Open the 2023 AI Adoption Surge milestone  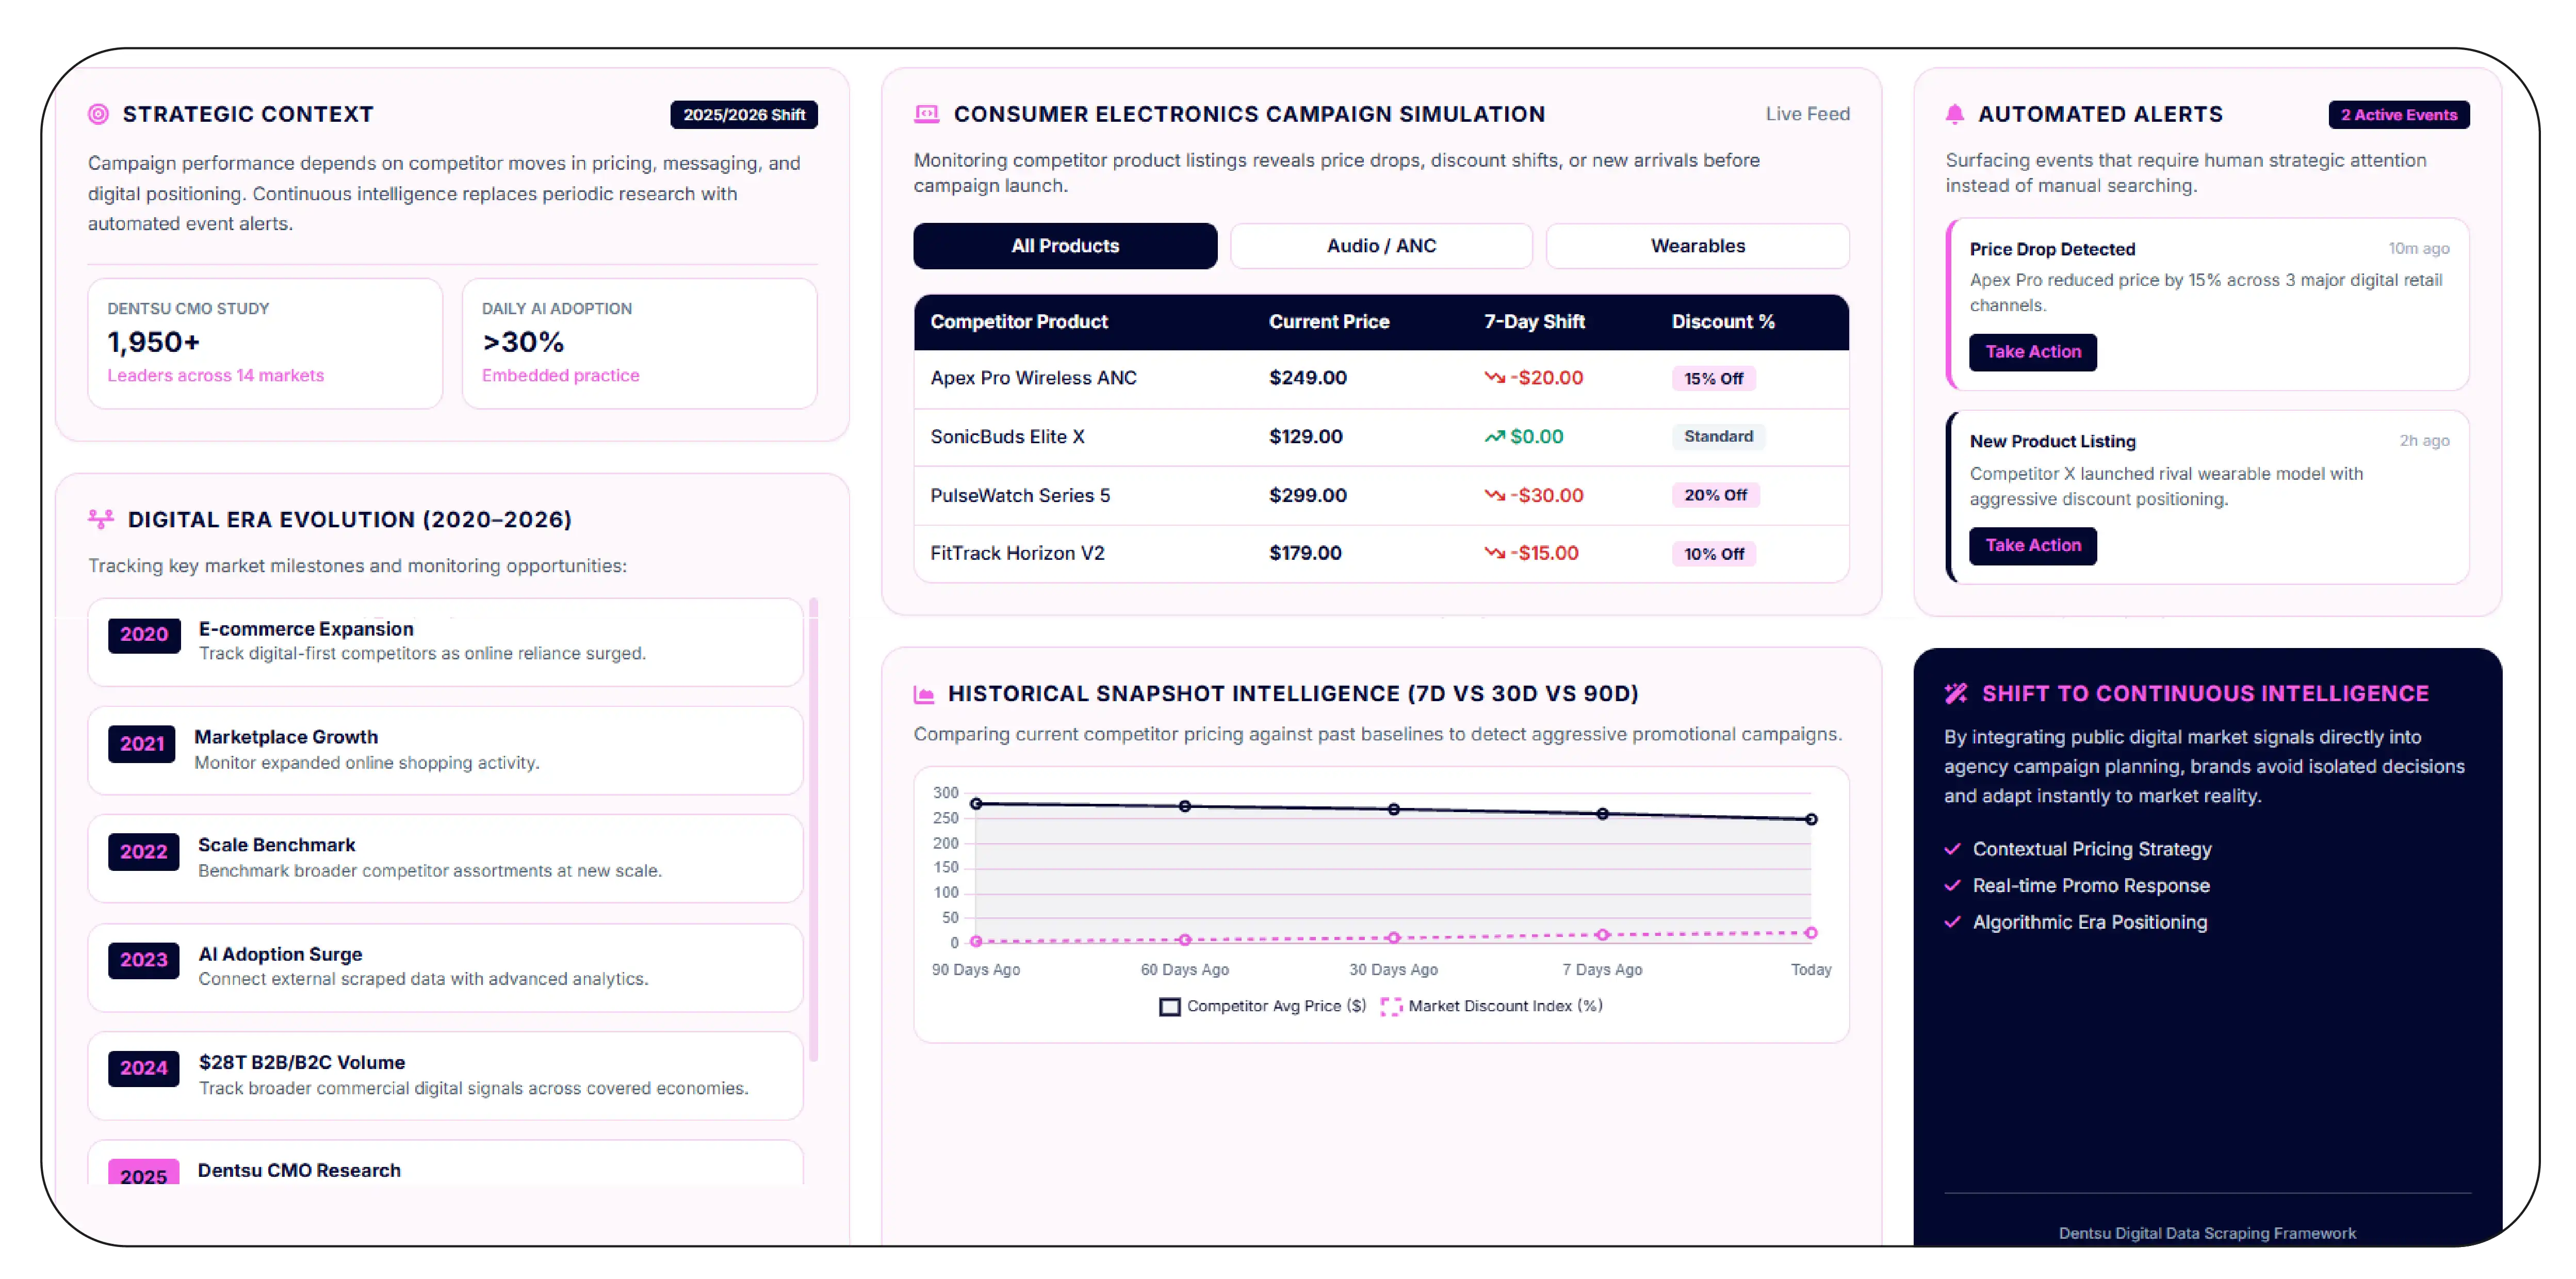(x=445, y=967)
